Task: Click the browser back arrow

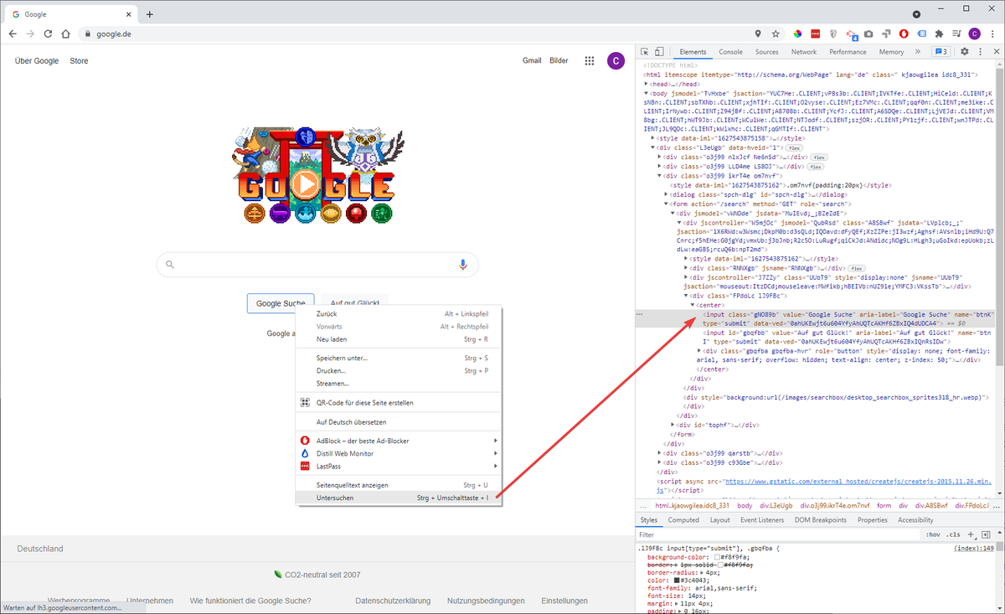Action: point(13,34)
